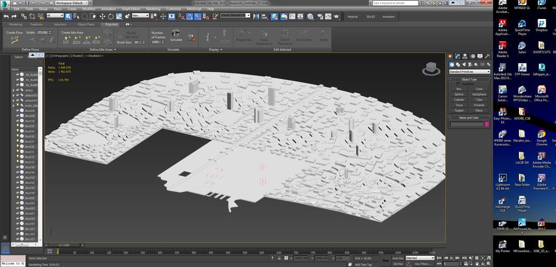The width and height of the screenshot is (556, 267).
Task: Toggle Set Key mode
Action: (x=397, y=264)
